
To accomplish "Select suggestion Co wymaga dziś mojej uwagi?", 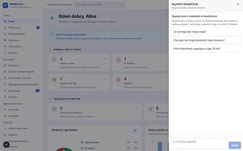I will [206, 32].
